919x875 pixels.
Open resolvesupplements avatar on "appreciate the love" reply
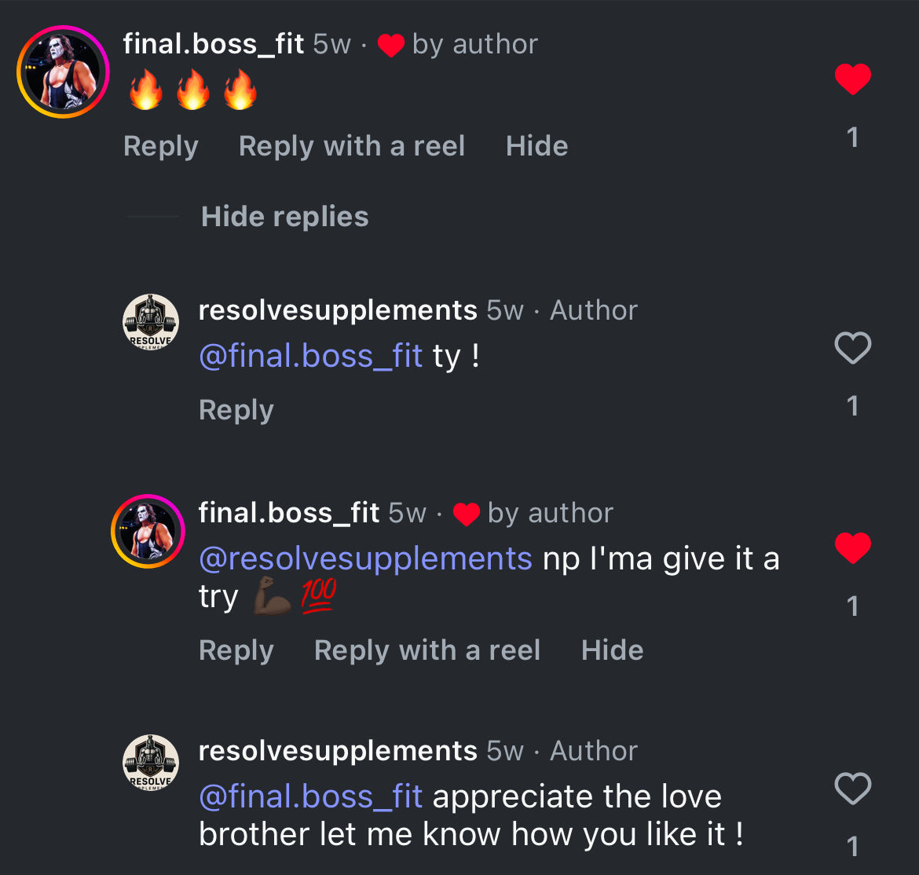(x=151, y=763)
